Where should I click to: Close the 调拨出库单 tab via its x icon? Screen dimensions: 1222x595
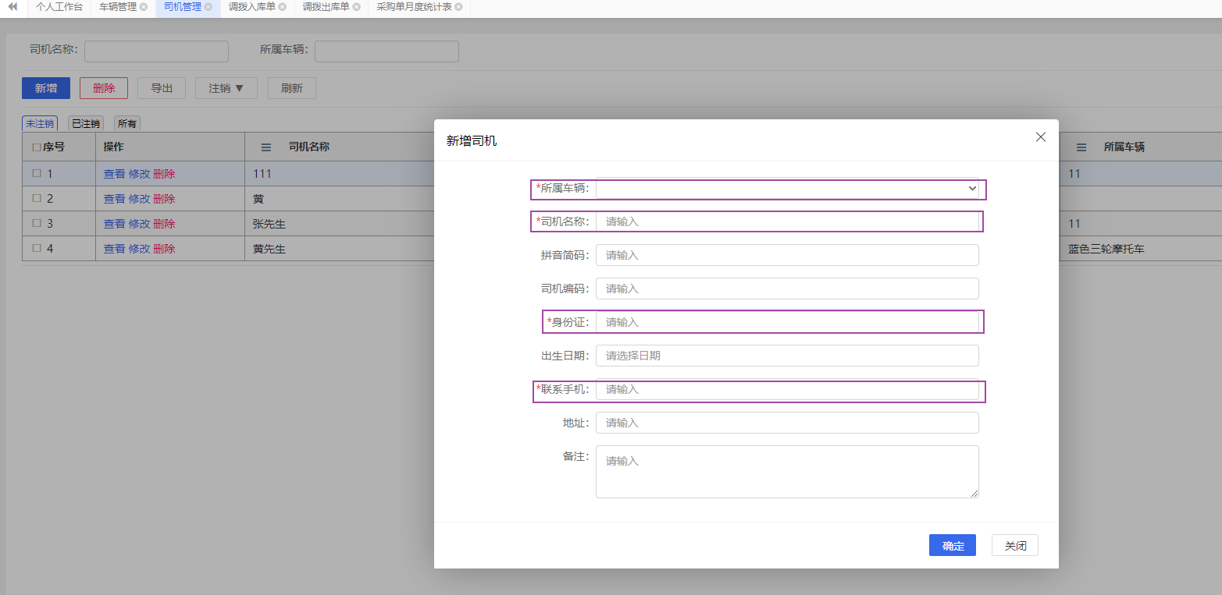click(356, 7)
